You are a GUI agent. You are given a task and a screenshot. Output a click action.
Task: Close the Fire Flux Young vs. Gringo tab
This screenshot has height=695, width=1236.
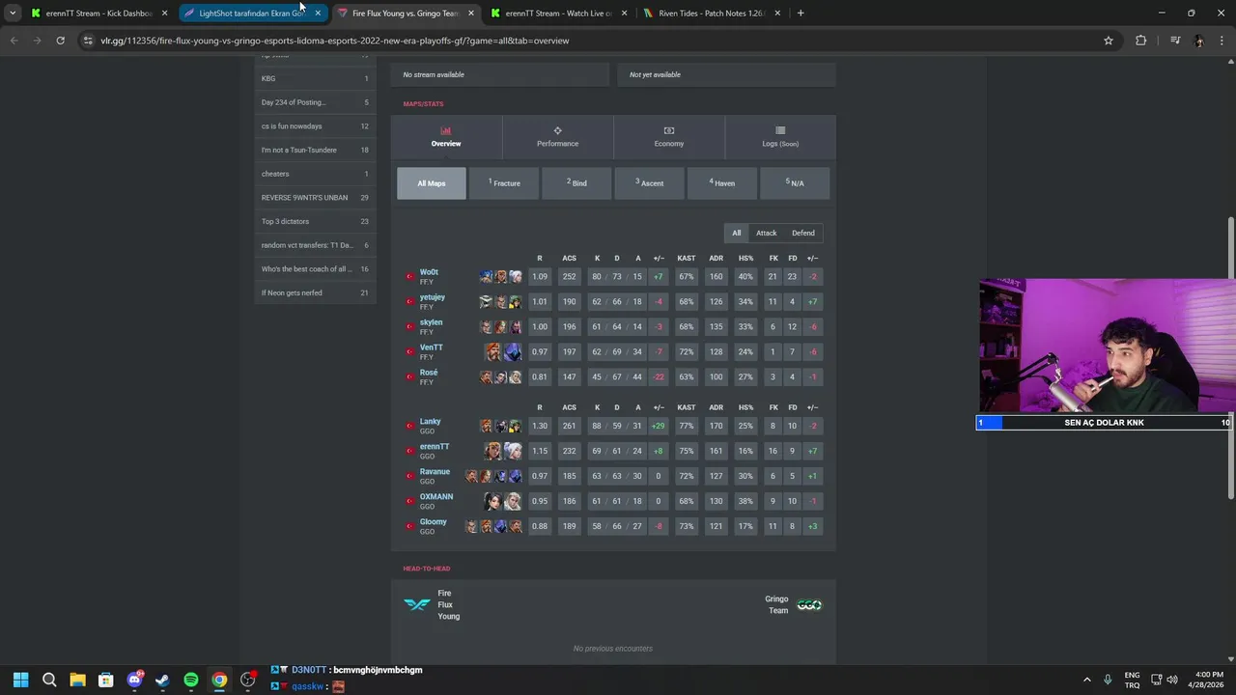tap(471, 14)
